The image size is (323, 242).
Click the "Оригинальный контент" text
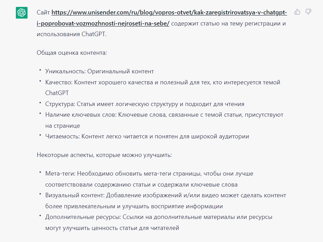click(116, 71)
